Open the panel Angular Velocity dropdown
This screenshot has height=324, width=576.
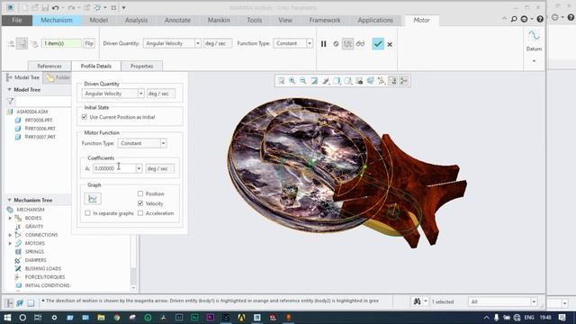tap(140, 94)
